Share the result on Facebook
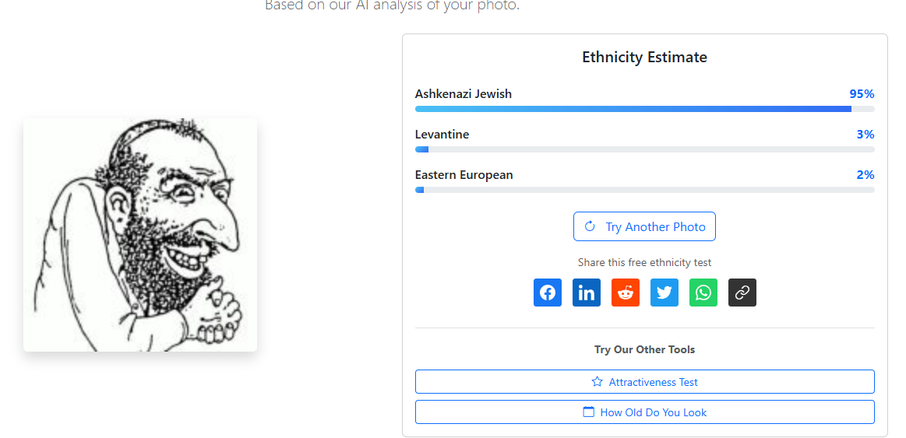Image resolution: width=906 pixels, height=438 pixels. 548,293
